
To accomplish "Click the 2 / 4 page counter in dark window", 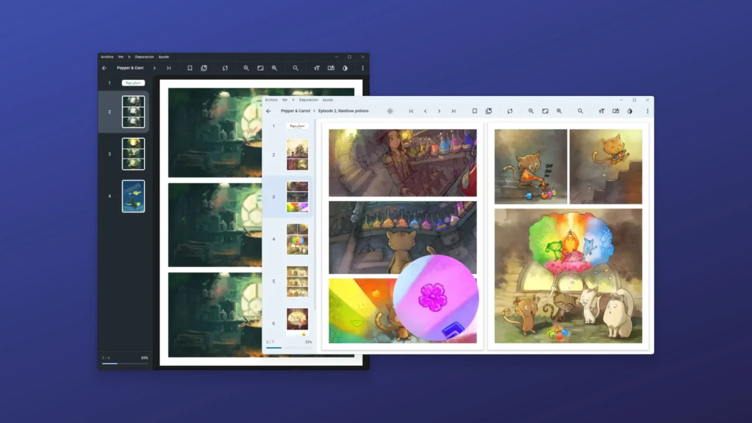I will coord(106,358).
